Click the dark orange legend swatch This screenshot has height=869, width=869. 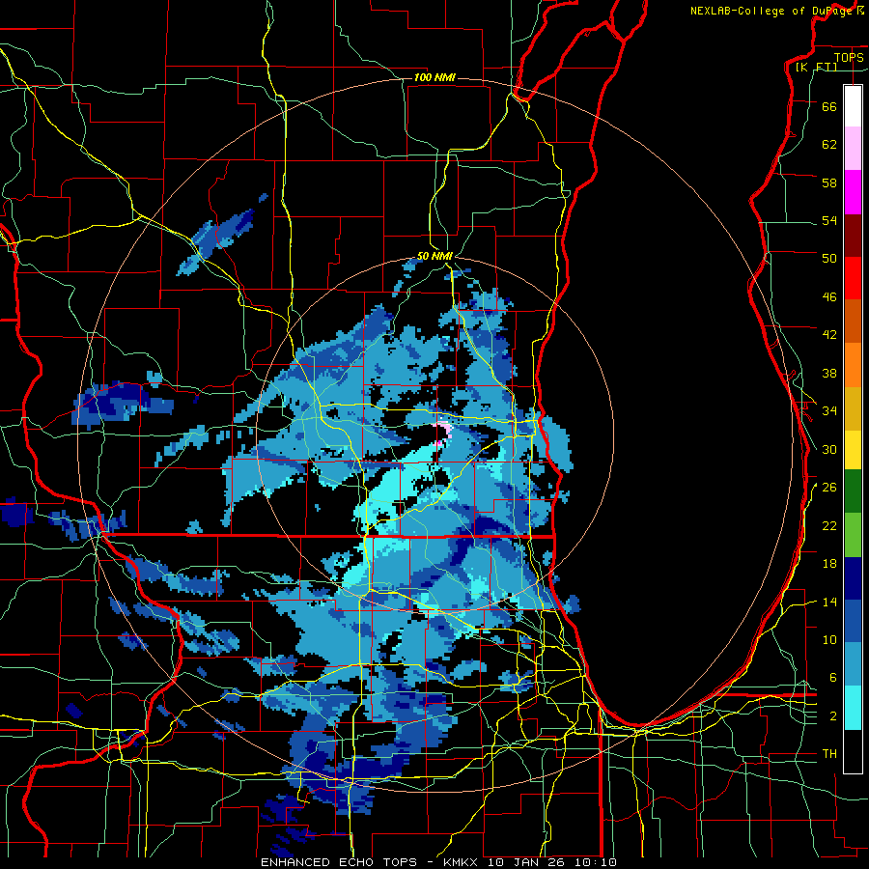click(x=853, y=321)
